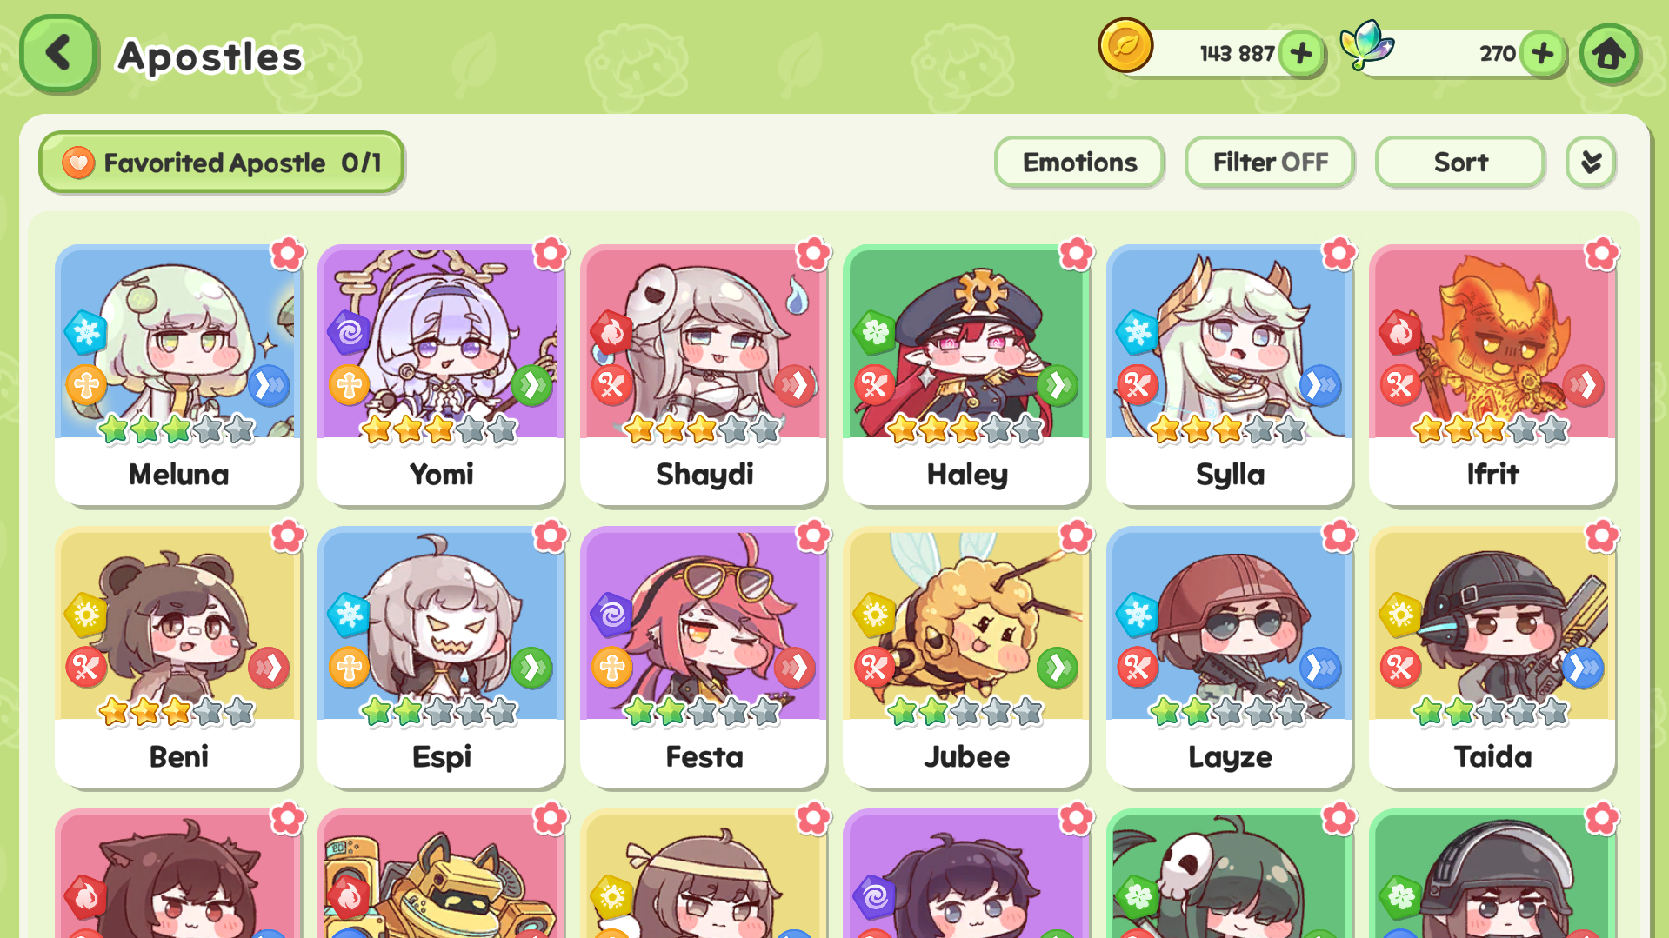Toggle the flower favorite marker on Haley
1669x938 pixels.
click(x=1076, y=254)
